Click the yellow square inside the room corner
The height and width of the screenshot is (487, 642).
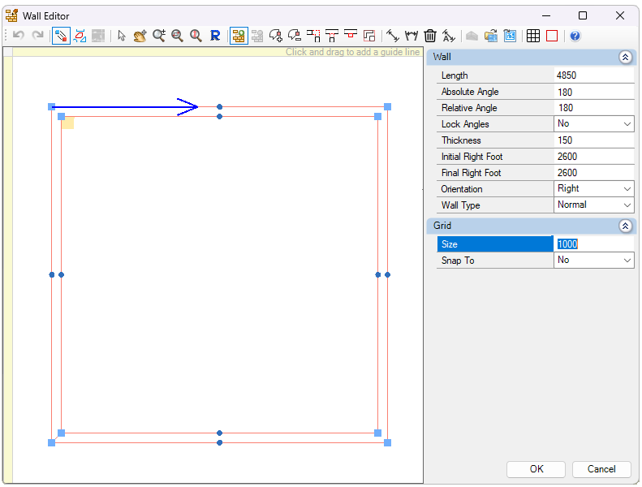point(68,123)
